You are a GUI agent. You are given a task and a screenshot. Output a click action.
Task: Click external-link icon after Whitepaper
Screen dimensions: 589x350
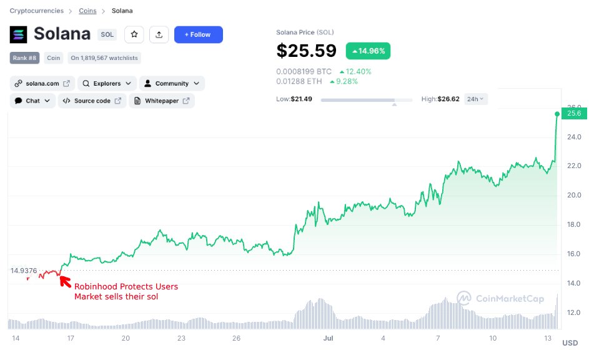[186, 101]
